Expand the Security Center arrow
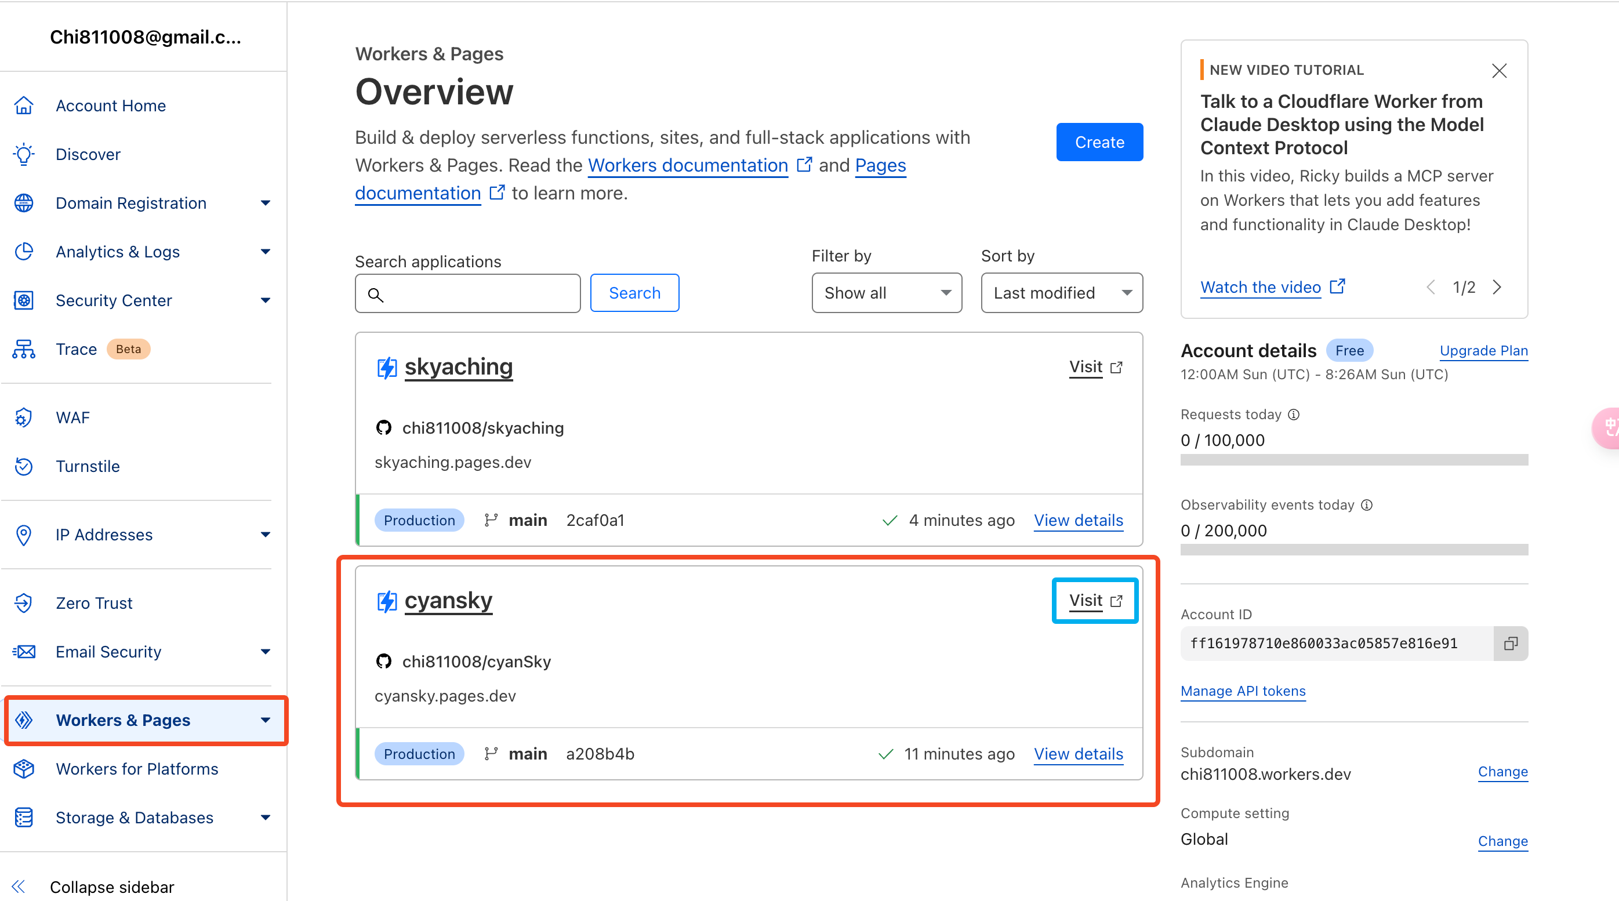 point(265,300)
